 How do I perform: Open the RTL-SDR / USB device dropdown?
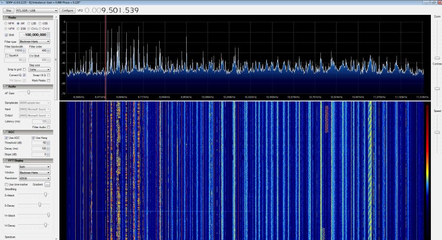(x=37, y=10)
